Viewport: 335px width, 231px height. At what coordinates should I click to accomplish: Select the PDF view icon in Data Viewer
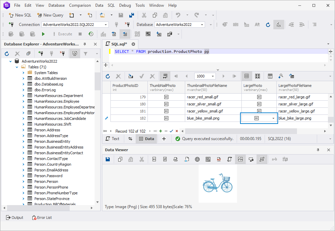click(219, 159)
